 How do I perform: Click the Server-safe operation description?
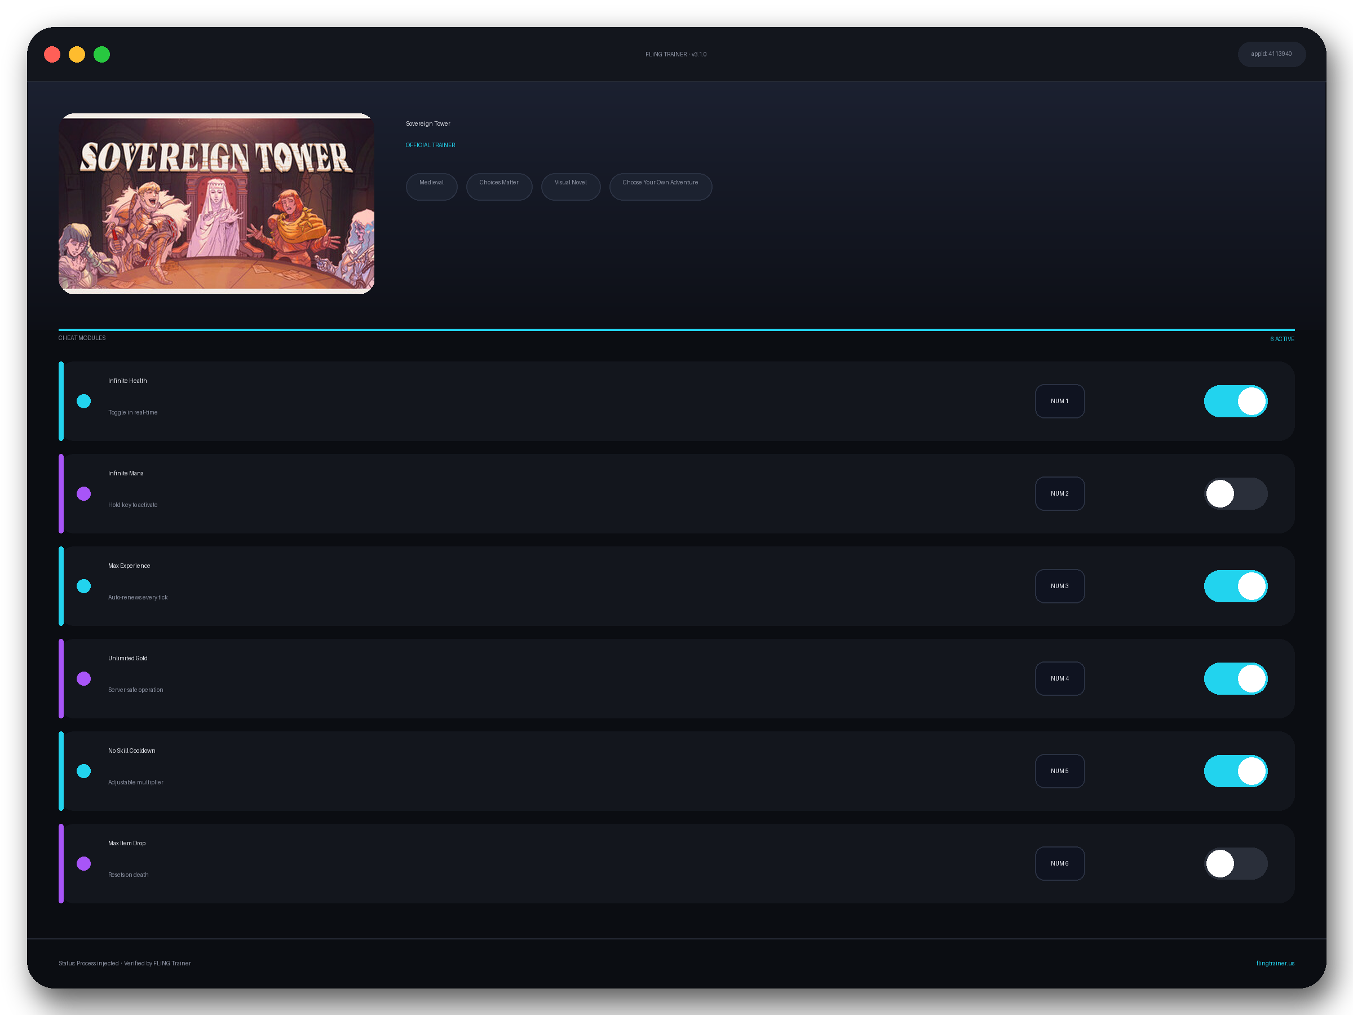coord(136,690)
